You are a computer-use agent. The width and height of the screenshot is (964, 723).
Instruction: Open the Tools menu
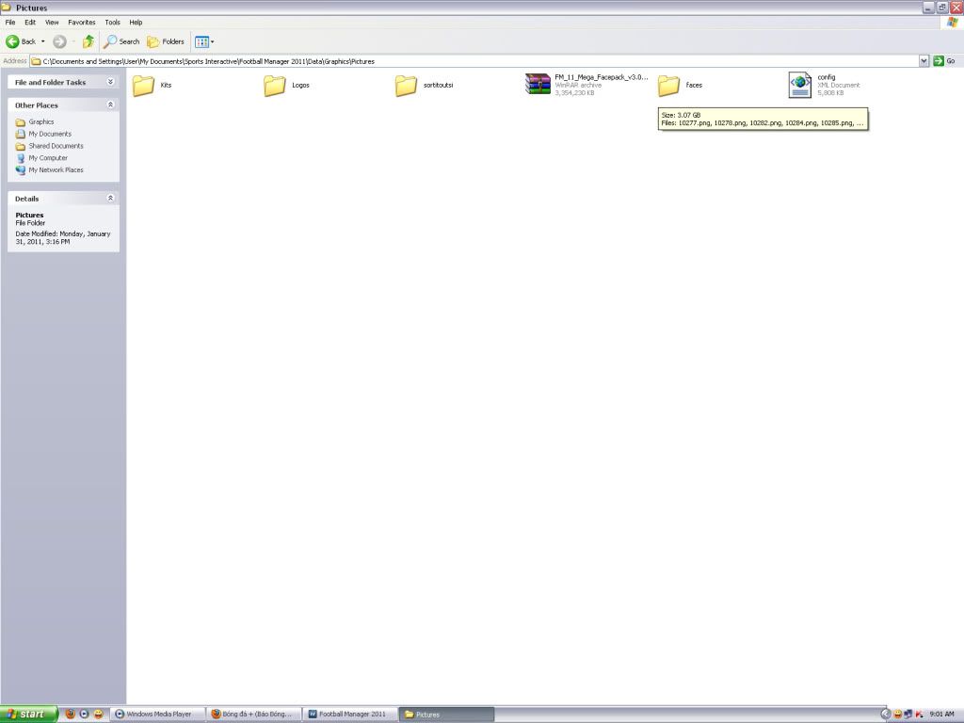click(x=113, y=23)
